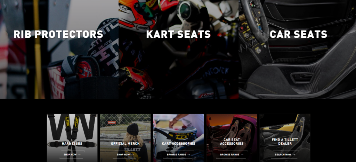Open the Rib Protectors category heading
This screenshot has width=356, height=162.
click(58, 34)
